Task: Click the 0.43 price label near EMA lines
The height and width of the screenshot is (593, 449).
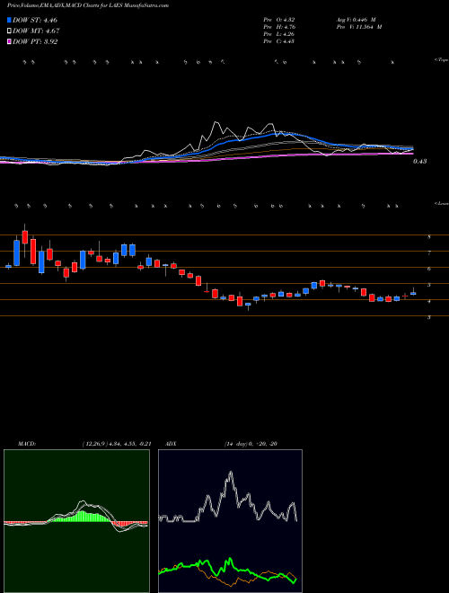Action: tap(419, 162)
